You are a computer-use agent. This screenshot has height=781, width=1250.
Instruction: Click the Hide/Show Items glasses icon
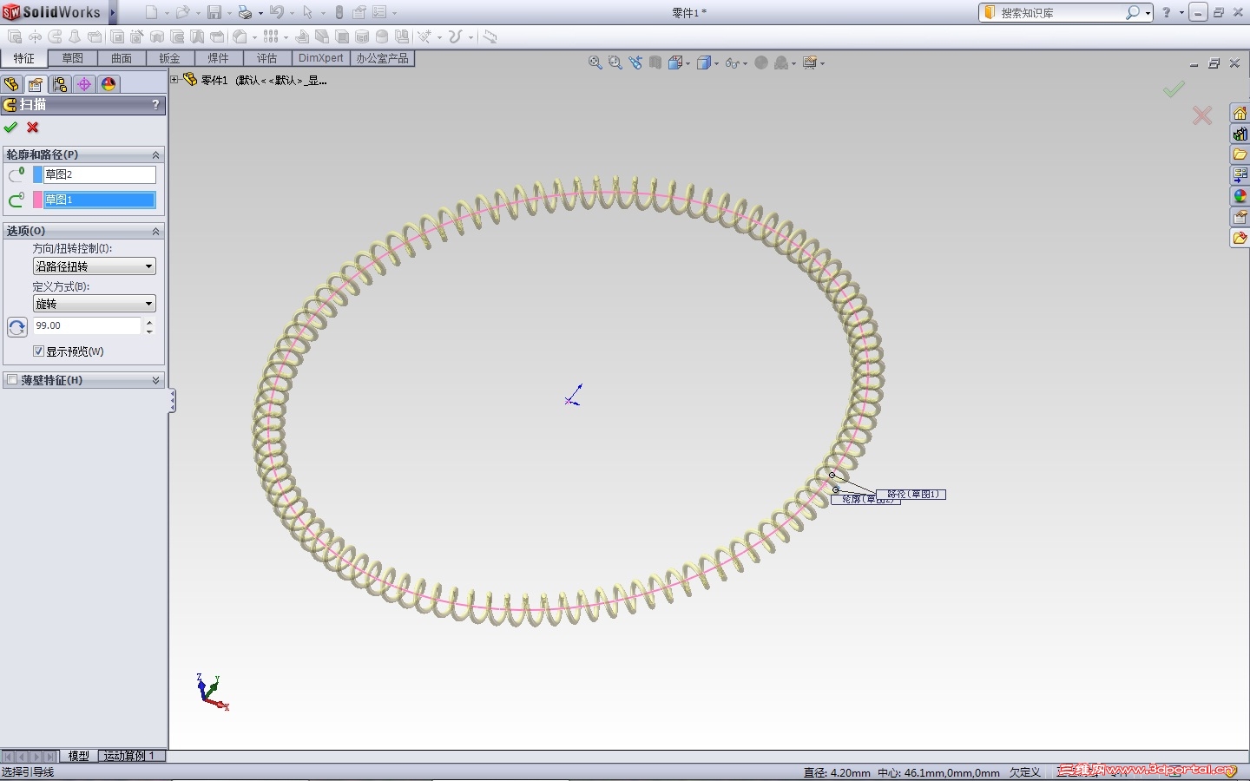coord(733,62)
